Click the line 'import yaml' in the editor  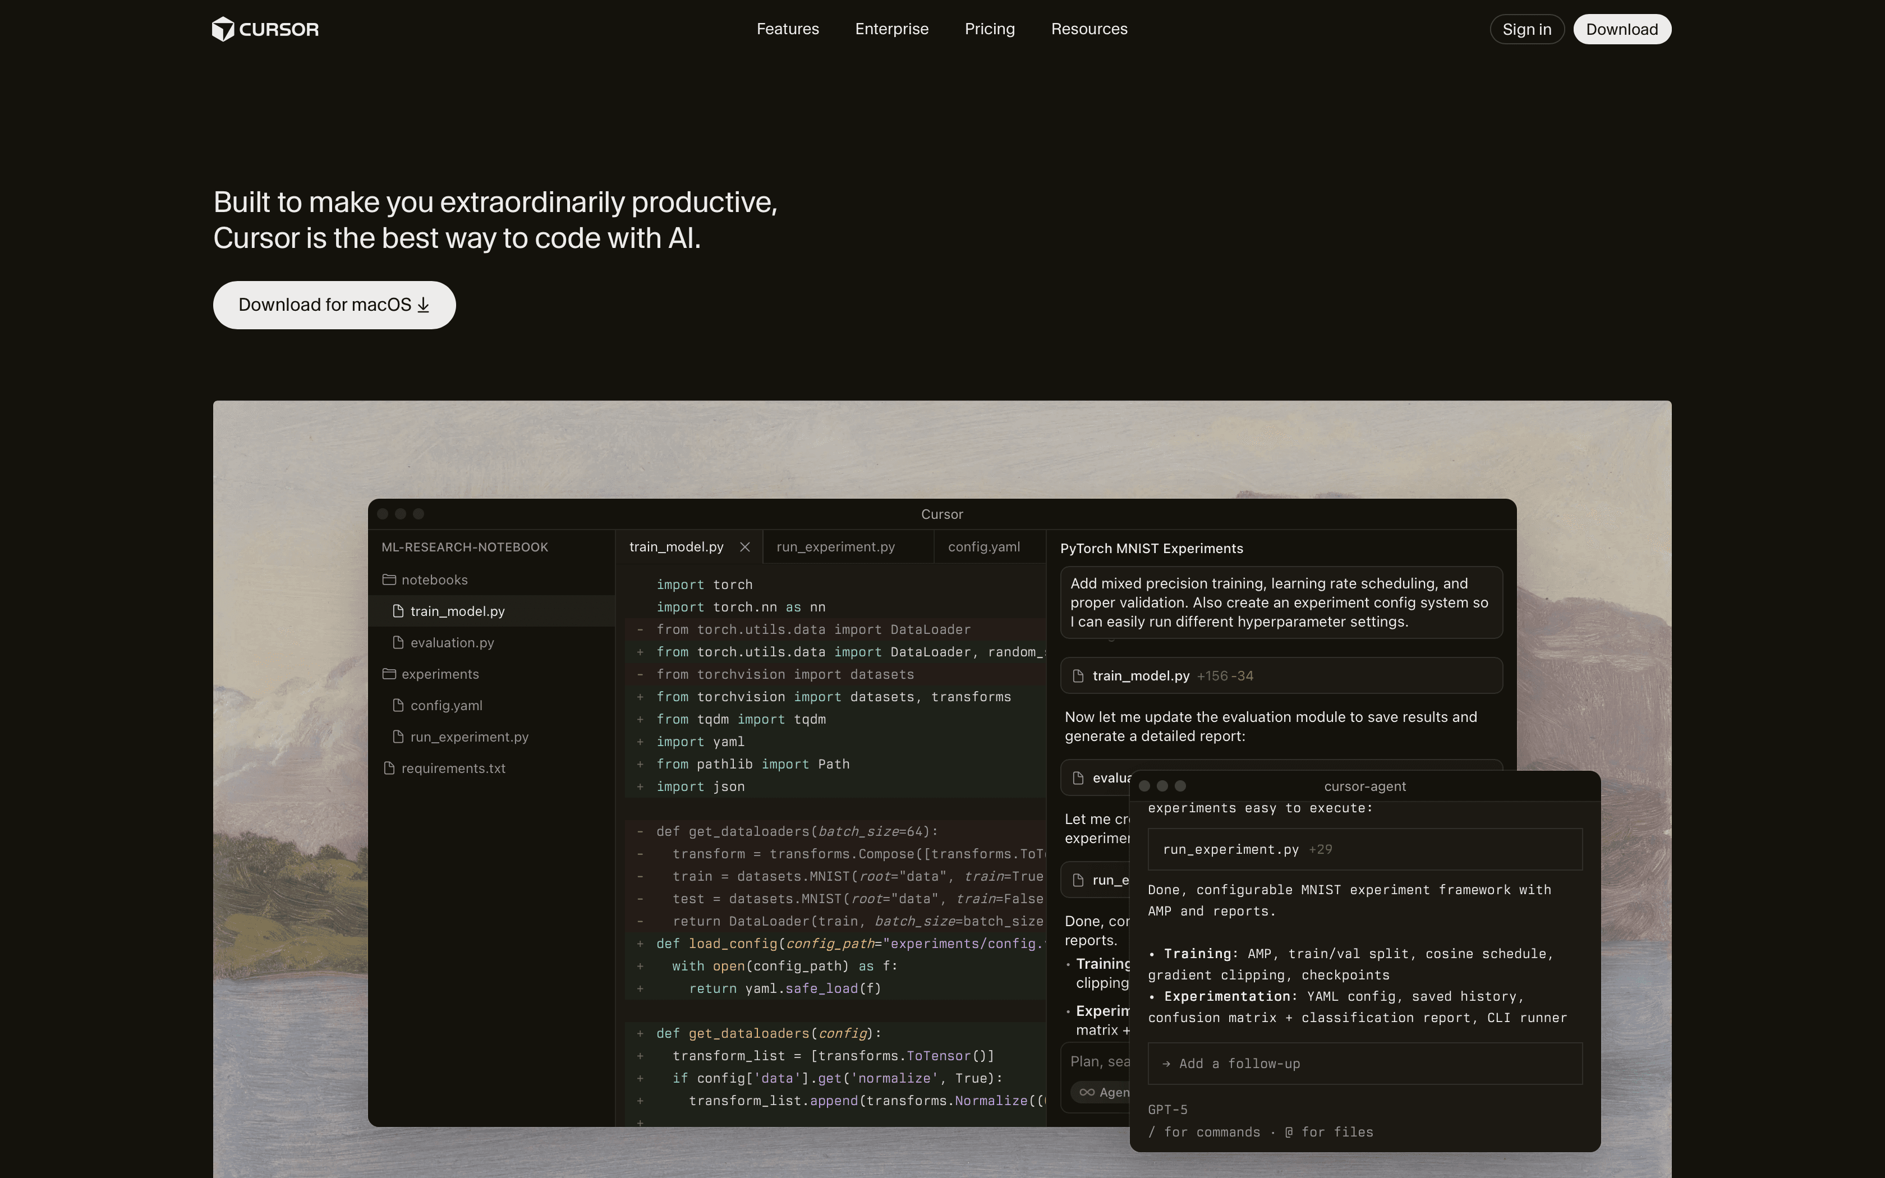(x=700, y=742)
